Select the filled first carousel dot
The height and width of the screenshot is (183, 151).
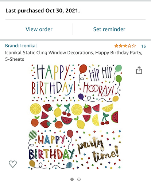tap(72, 179)
